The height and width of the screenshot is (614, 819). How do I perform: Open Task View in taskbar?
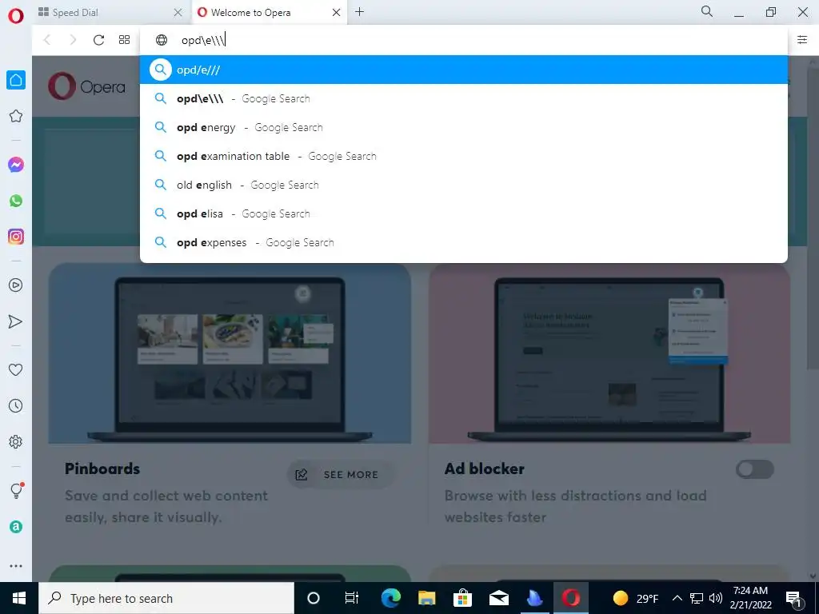(352, 598)
